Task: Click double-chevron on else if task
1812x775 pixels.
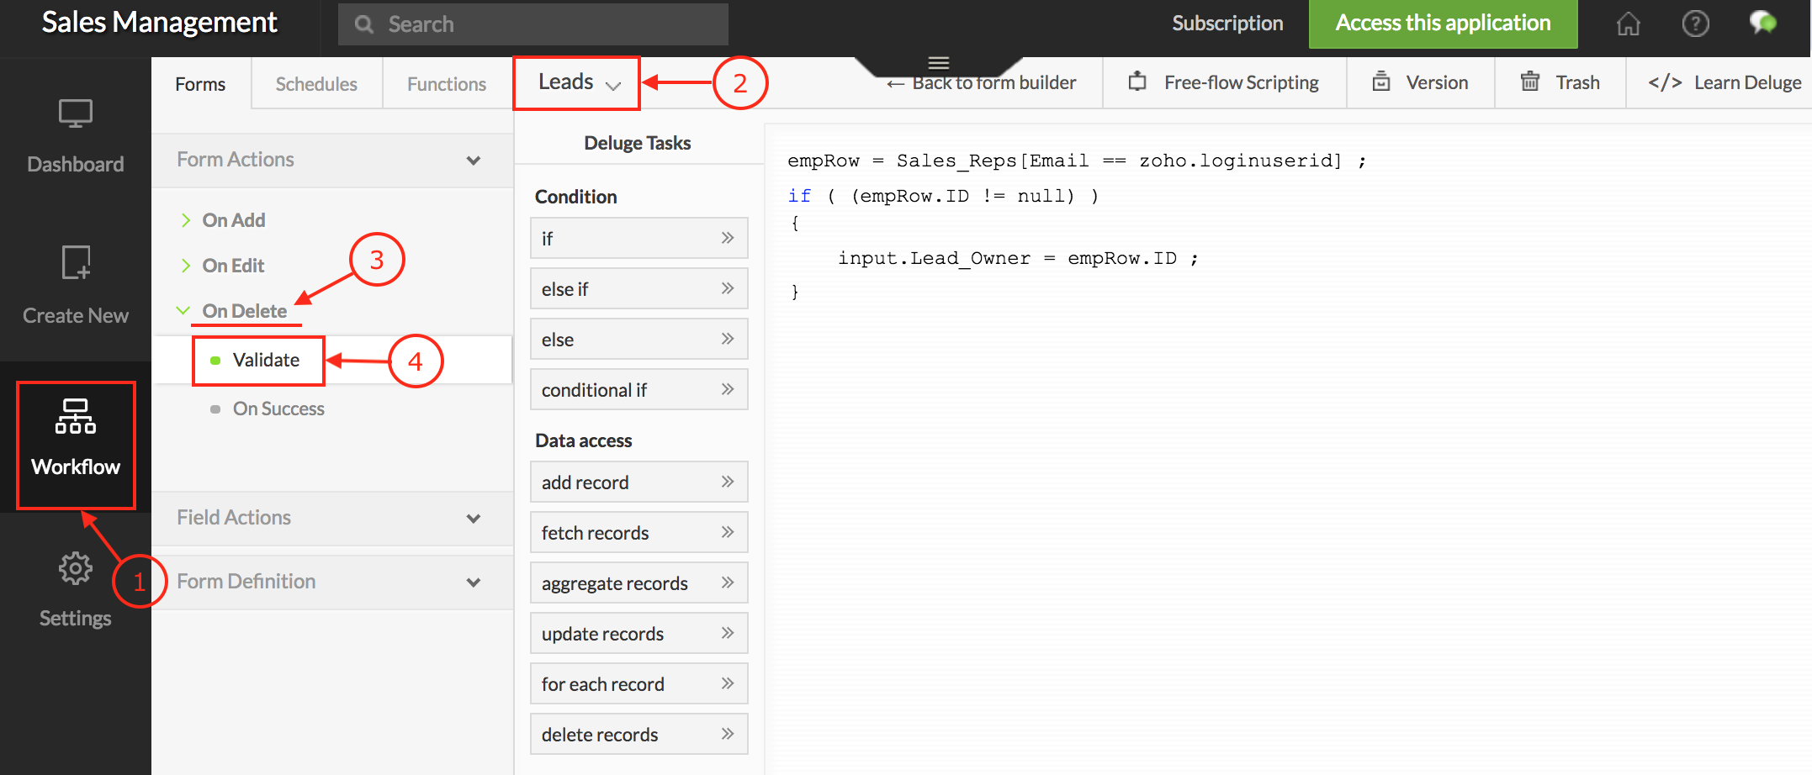Action: click(728, 288)
